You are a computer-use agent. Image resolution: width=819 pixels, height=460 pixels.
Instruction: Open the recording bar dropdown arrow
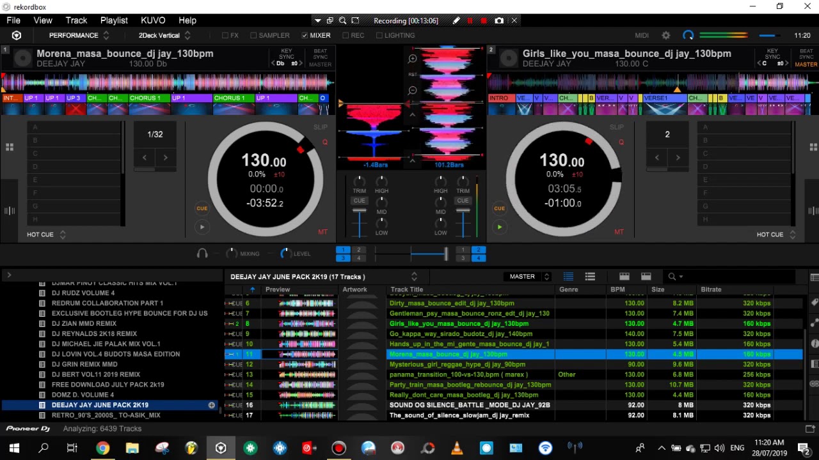point(318,20)
